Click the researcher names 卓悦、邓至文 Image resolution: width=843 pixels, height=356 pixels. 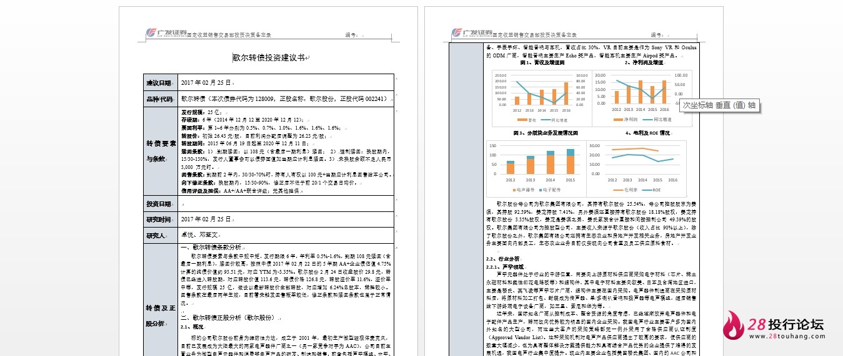[199, 235]
